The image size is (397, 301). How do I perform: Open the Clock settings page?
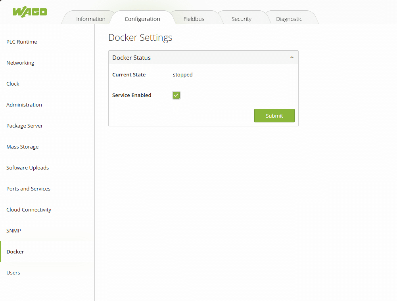(x=47, y=84)
